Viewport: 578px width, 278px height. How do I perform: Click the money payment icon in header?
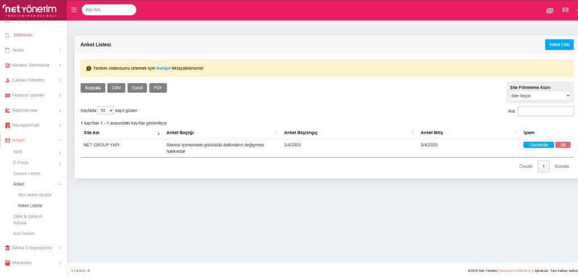[550, 10]
